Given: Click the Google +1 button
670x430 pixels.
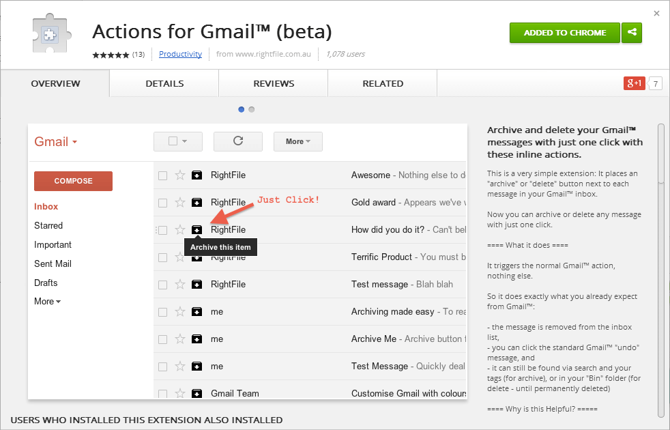Looking at the screenshot, I should [x=634, y=83].
